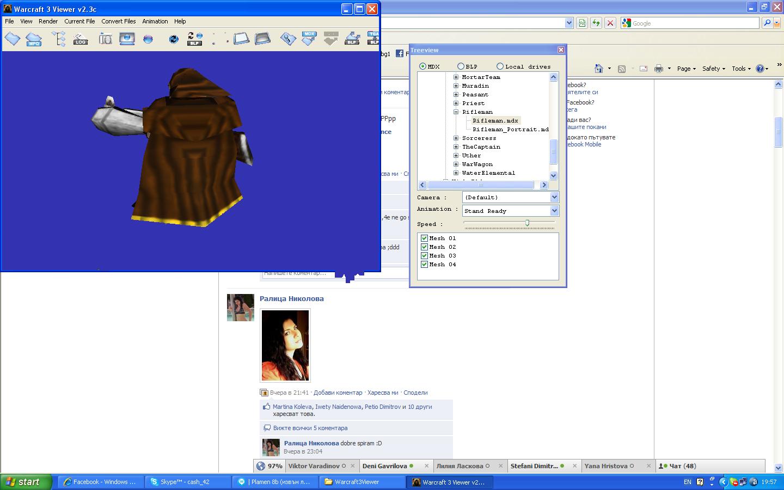
Task: Click the blue circular refresh arrows icon
Action: click(174, 39)
